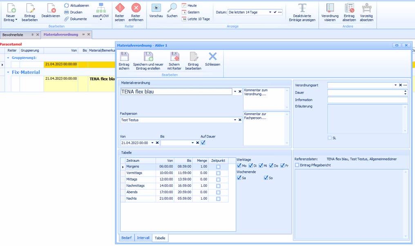Click the Schliessen icon in dialog
The width and height of the screenshot is (415, 246).
tap(212, 57)
